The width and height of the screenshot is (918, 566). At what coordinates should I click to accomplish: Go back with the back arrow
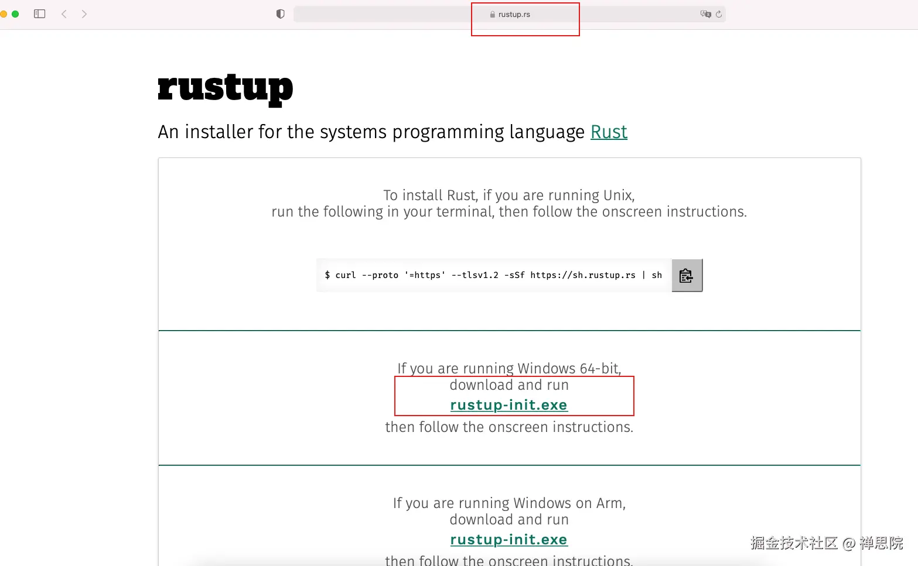point(64,14)
